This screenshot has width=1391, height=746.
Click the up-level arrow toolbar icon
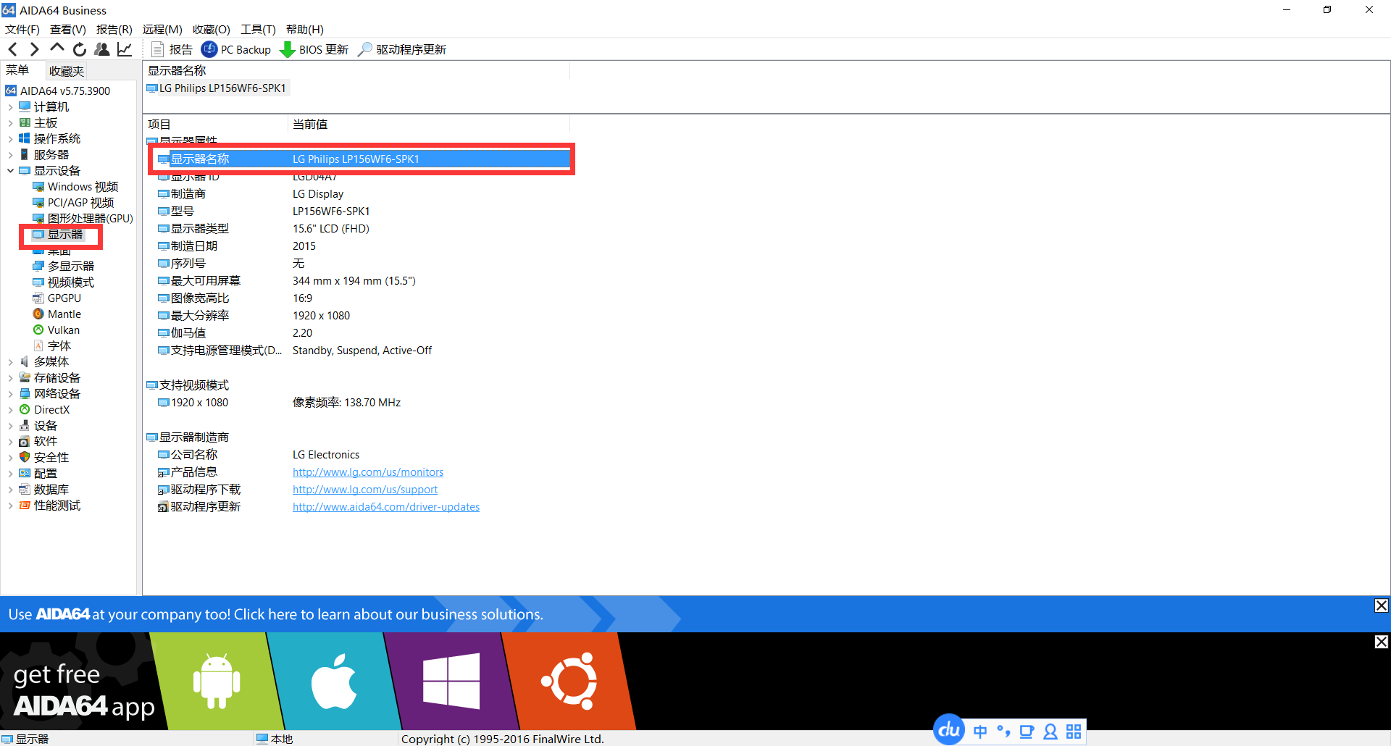(57, 49)
